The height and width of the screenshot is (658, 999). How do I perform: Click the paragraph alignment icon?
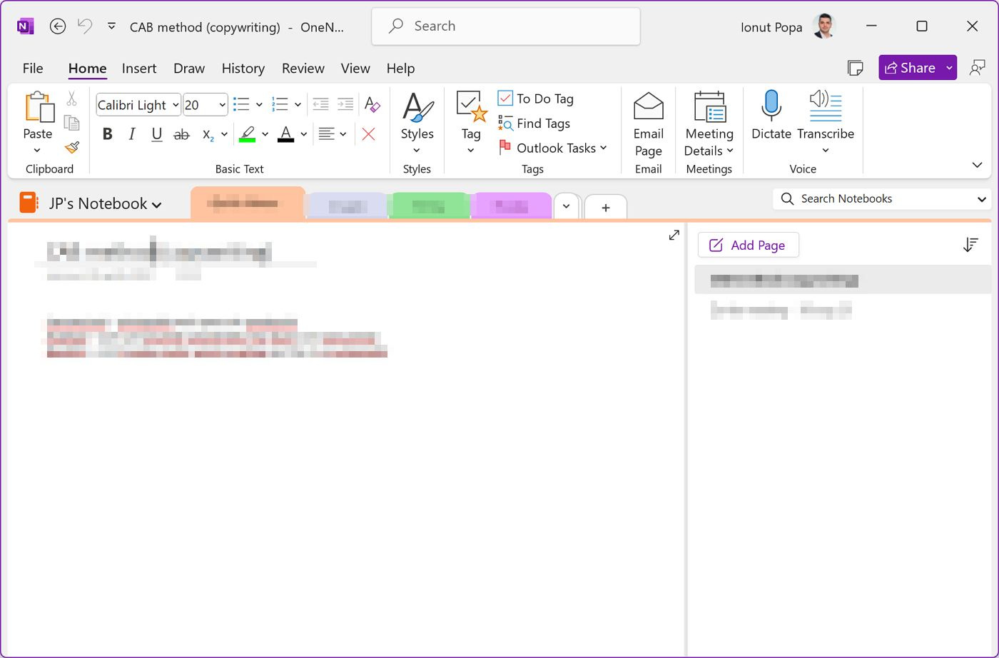[x=327, y=134]
